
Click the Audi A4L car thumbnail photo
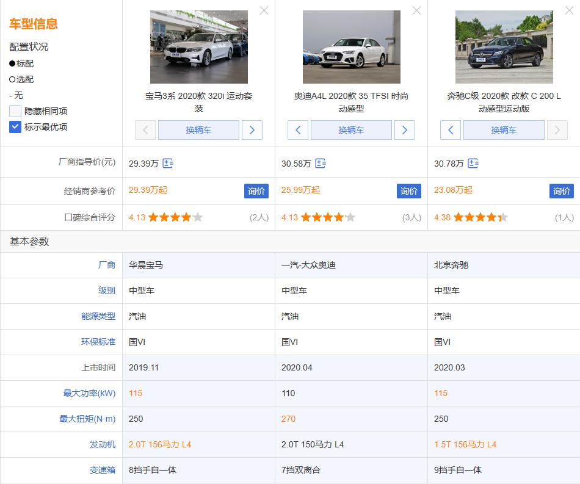pos(351,46)
